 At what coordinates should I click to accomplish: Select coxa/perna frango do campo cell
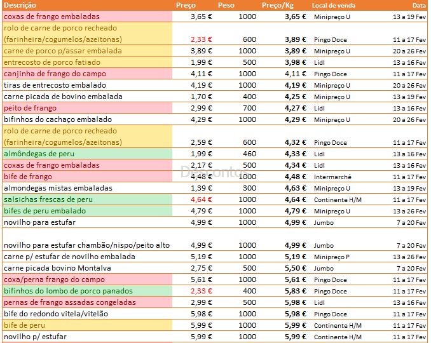[x=88, y=279]
